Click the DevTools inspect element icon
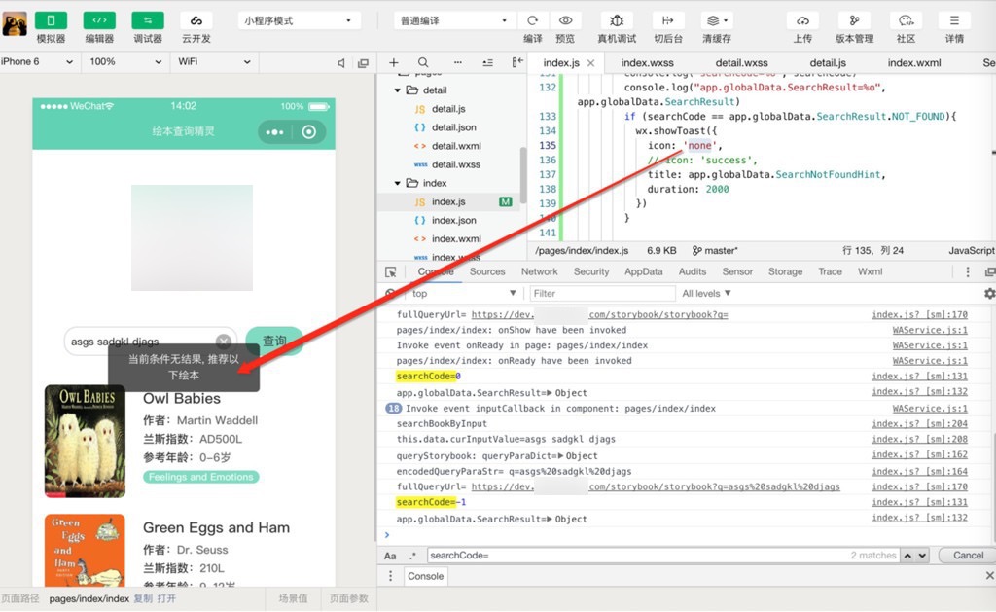This screenshot has height=612, width=996. point(391,272)
